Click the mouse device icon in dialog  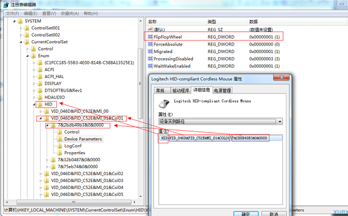(164, 103)
